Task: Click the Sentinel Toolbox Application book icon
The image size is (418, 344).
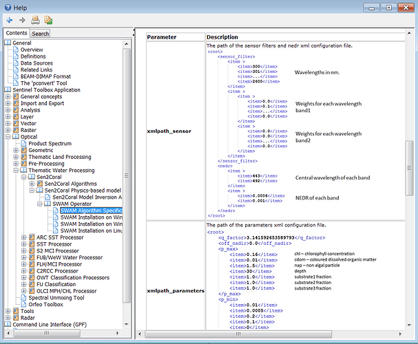Action: point(8,89)
